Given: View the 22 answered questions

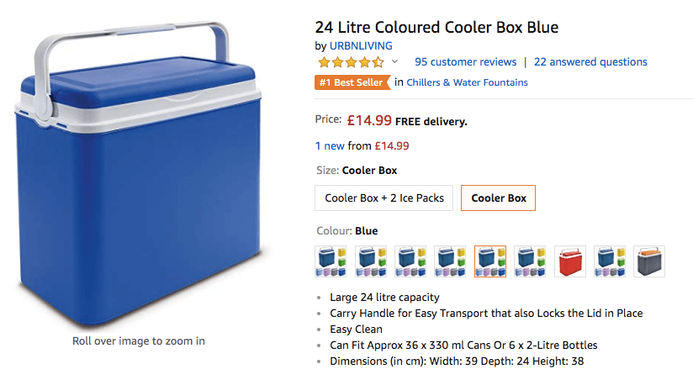Looking at the screenshot, I should [x=590, y=62].
